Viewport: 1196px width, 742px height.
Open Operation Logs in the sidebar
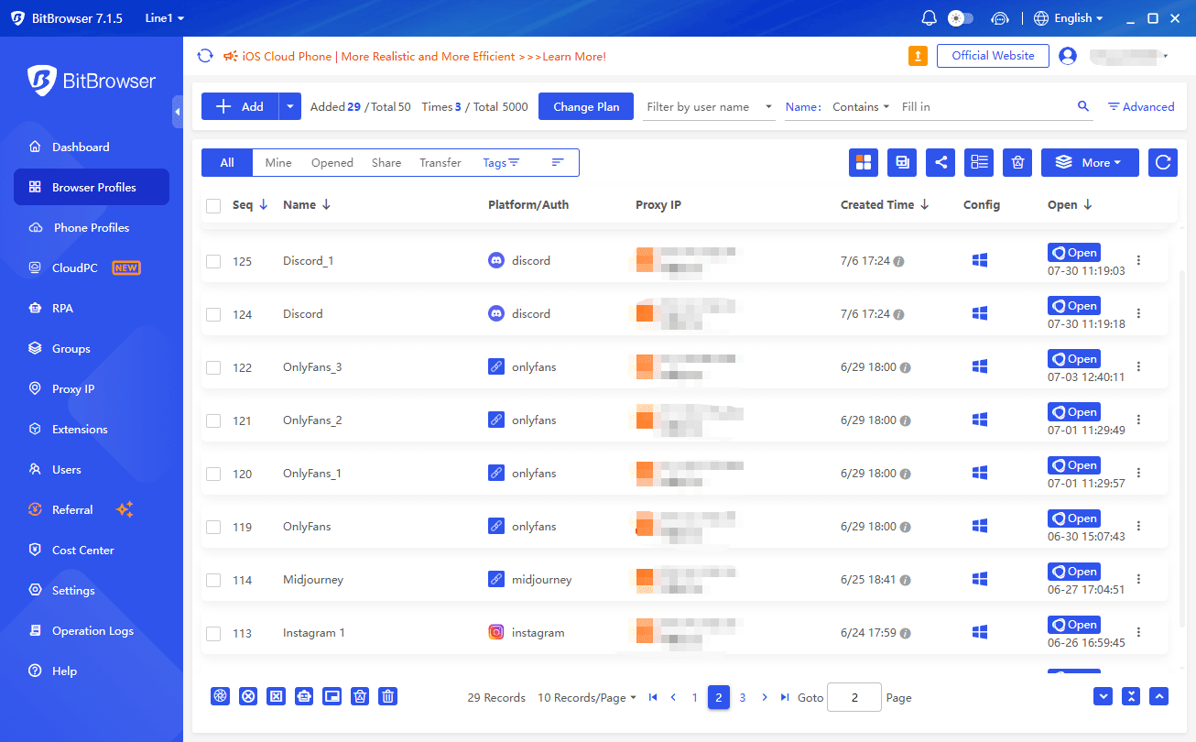(x=92, y=630)
